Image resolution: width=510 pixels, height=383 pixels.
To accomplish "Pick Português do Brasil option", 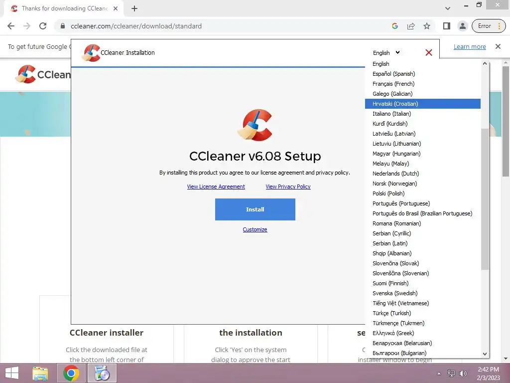I will (x=422, y=213).
